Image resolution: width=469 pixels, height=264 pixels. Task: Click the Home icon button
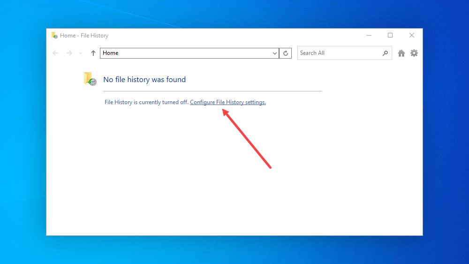point(401,53)
